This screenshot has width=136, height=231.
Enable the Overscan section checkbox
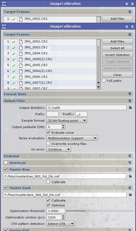[6, 163]
